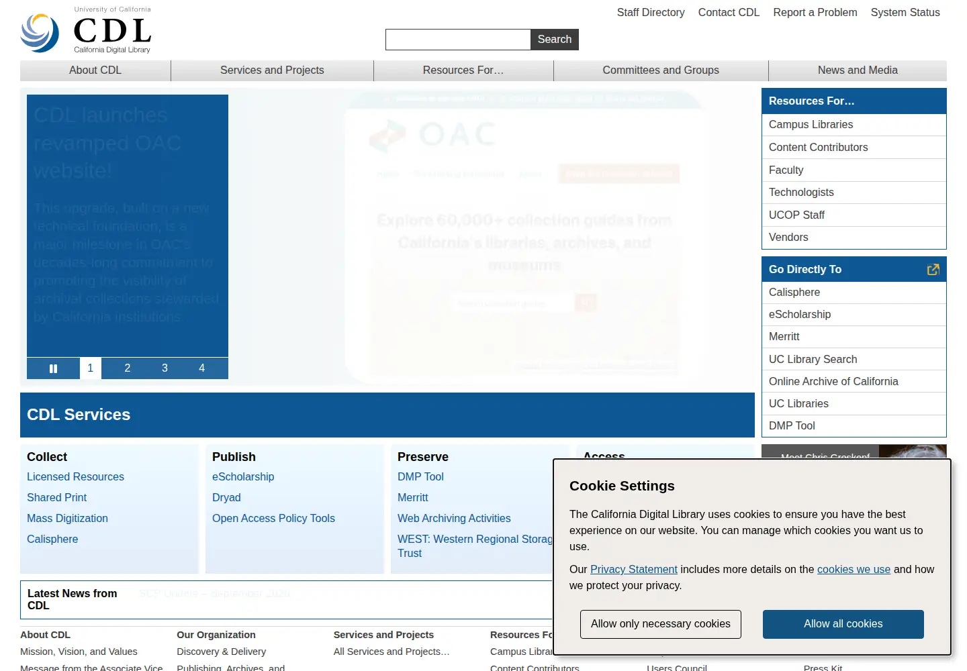Open the Committees and Groups menu
This screenshot has height=671, width=967.
click(661, 70)
